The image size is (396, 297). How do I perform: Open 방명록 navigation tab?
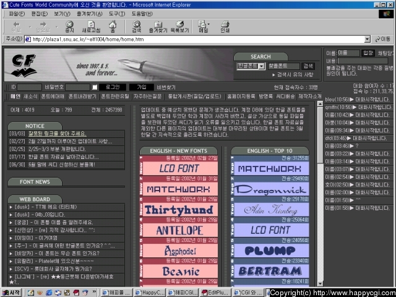[266, 97]
